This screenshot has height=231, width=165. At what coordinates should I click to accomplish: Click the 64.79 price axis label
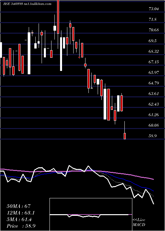[154, 83]
